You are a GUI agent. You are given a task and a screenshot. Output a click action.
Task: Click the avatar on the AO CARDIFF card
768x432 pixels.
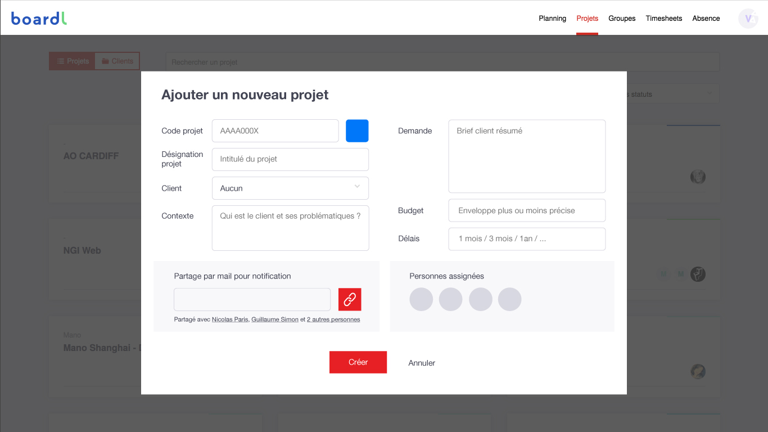tap(698, 177)
